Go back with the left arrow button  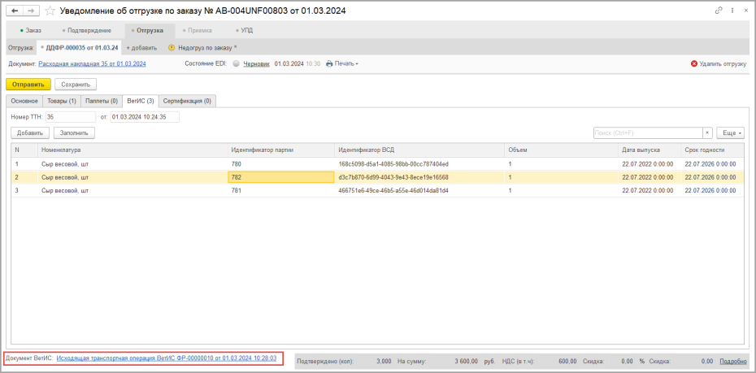coord(15,11)
